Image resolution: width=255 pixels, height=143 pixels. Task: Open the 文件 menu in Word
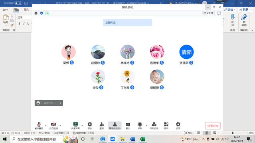[x=5, y=10]
